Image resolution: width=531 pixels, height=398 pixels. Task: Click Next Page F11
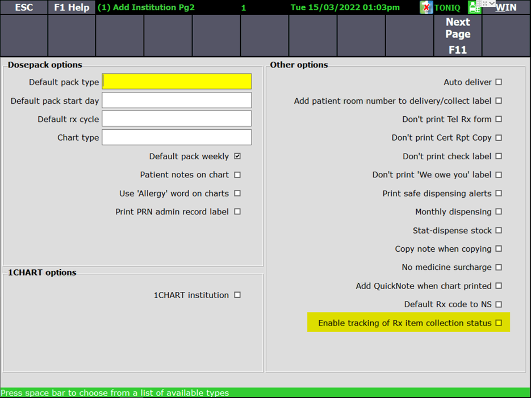pos(457,35)
